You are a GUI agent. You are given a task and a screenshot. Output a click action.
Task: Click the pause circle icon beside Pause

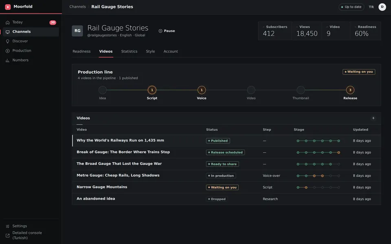tap(160, 31)
